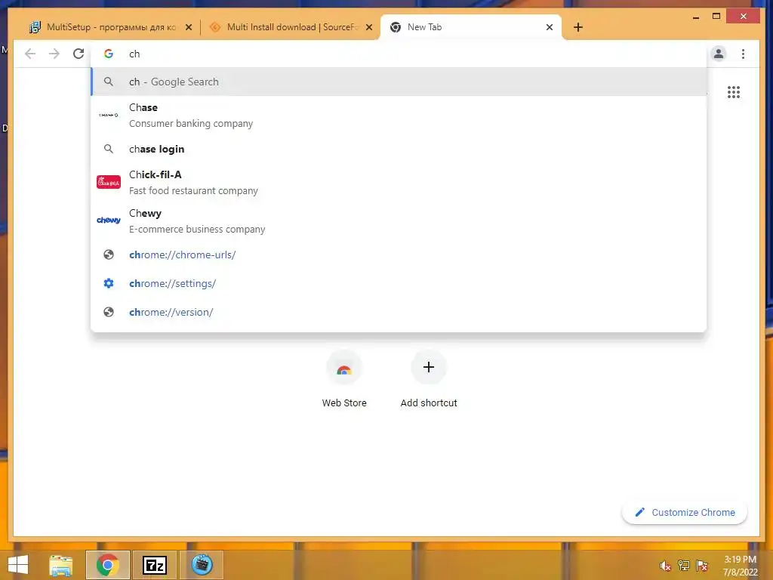Image resolution: width=773 pixels, height=580 pixels.
Task: Switch to Multi Install download SourceForge tab
Action: pyautogui.click(x=291, y=27)
